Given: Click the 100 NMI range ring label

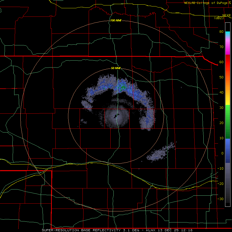Looking at the screenshot, I should [116, 20].
